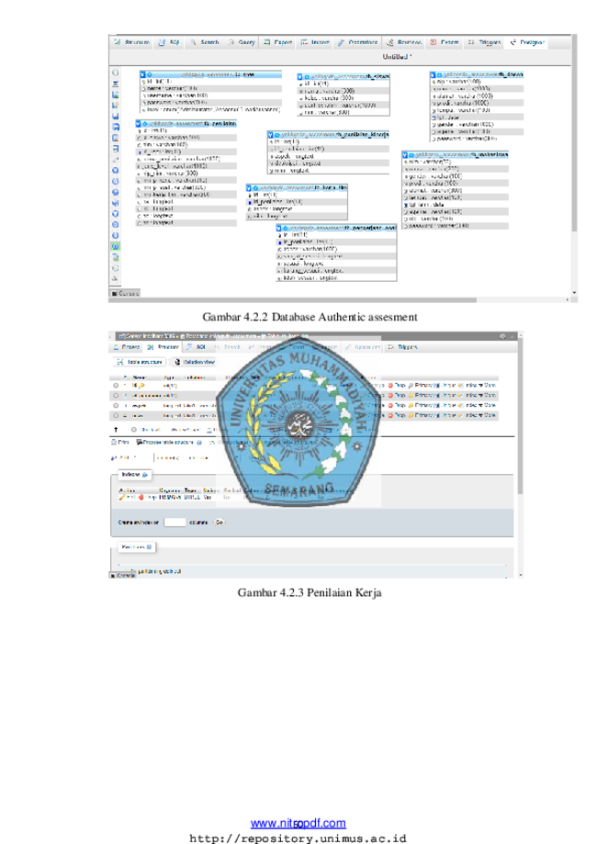Screen dimensions: 597x844
Task: Expand More in the aspek column row
Action: pyautogui.click(x=488, y=405)
